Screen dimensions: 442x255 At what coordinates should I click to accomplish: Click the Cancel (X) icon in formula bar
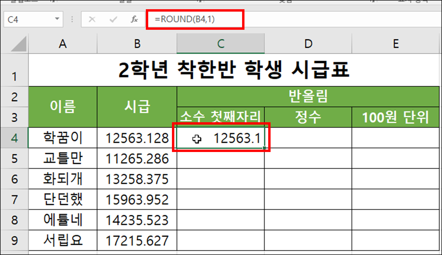(92, 19)
